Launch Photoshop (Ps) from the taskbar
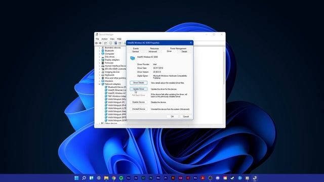This screenshot has height=182, width=324. tap(151, 178)
